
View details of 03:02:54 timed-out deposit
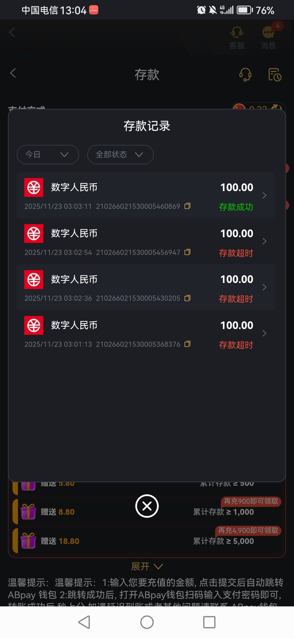(264, 241)
